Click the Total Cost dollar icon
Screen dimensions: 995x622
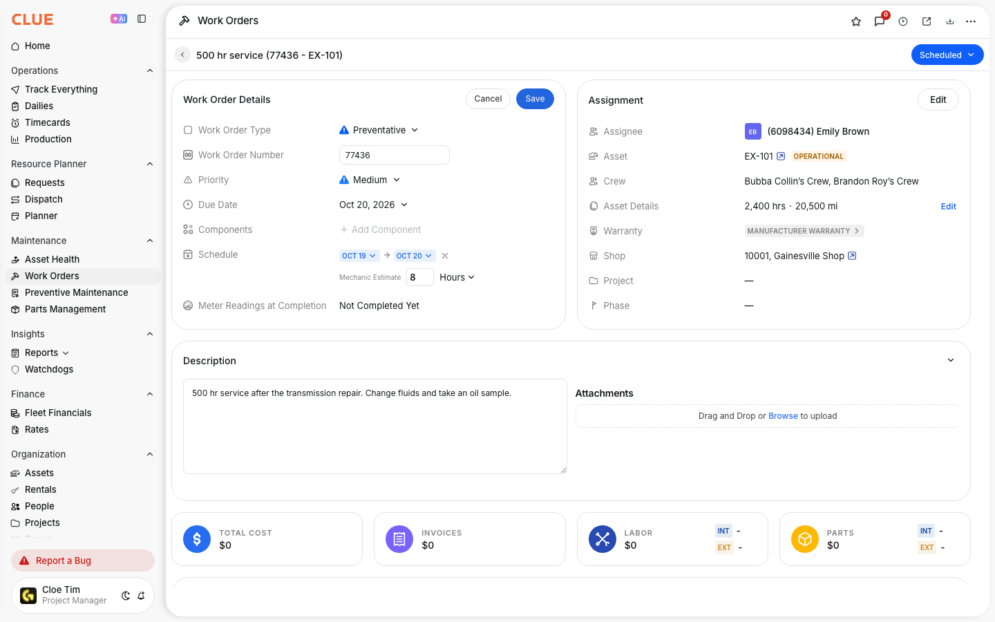(x=197, y=539)
